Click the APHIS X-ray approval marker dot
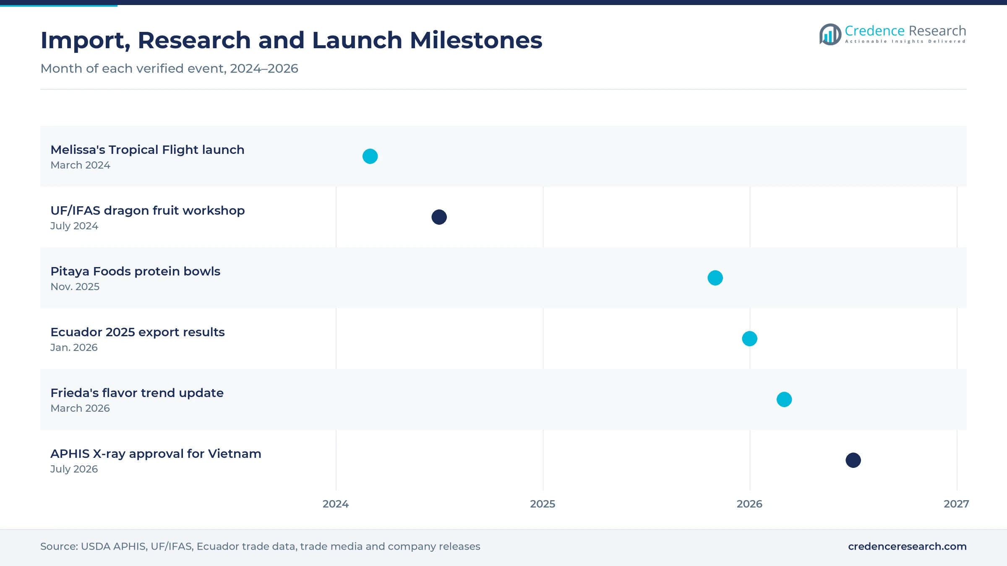 coord(853,460)
